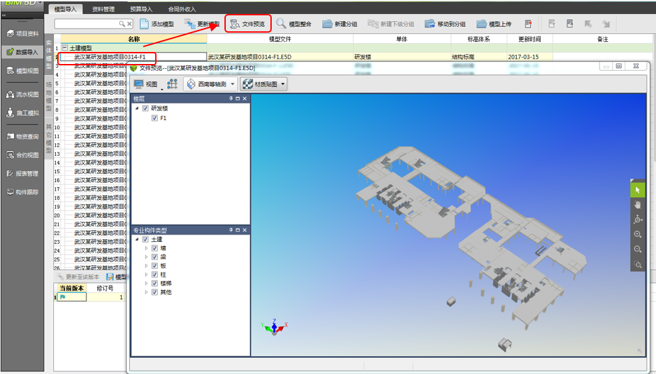Image resolution: width=656 pixels, height=374 pixels.
Task: Collapse the 土建模型 group row
Action: (x=65, y=48)
